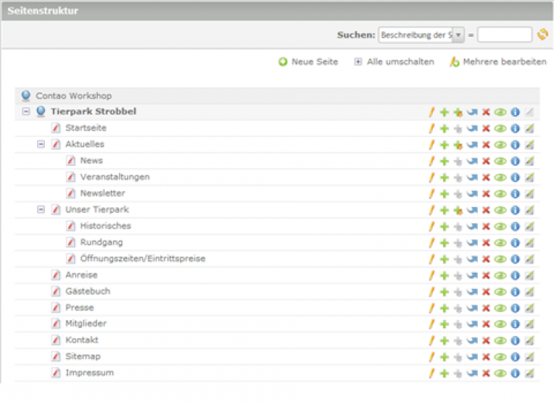Duplicate the News page with green plus
This screenshot has width=554, height=404.
pyautogui.click(x=444, y=161)
